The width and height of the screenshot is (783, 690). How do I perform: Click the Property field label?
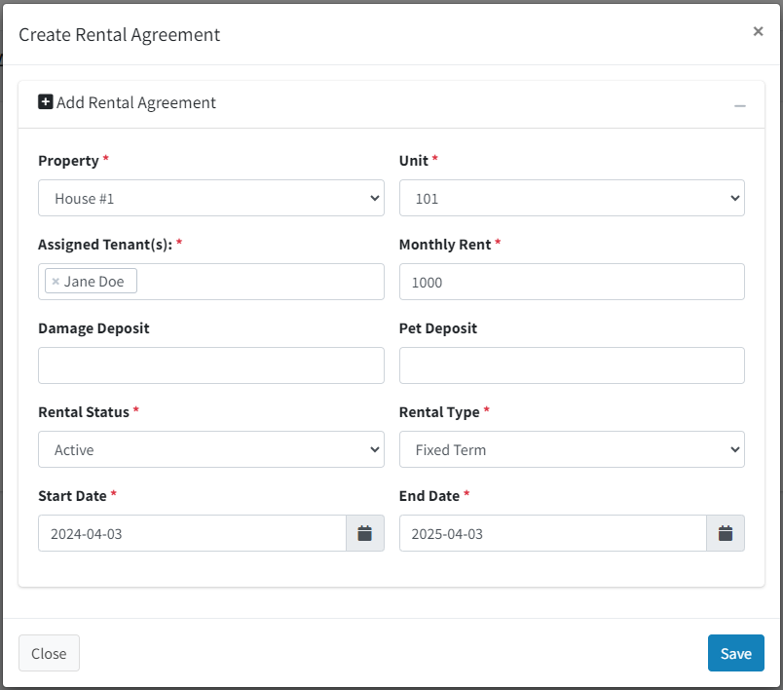(68, 161)
